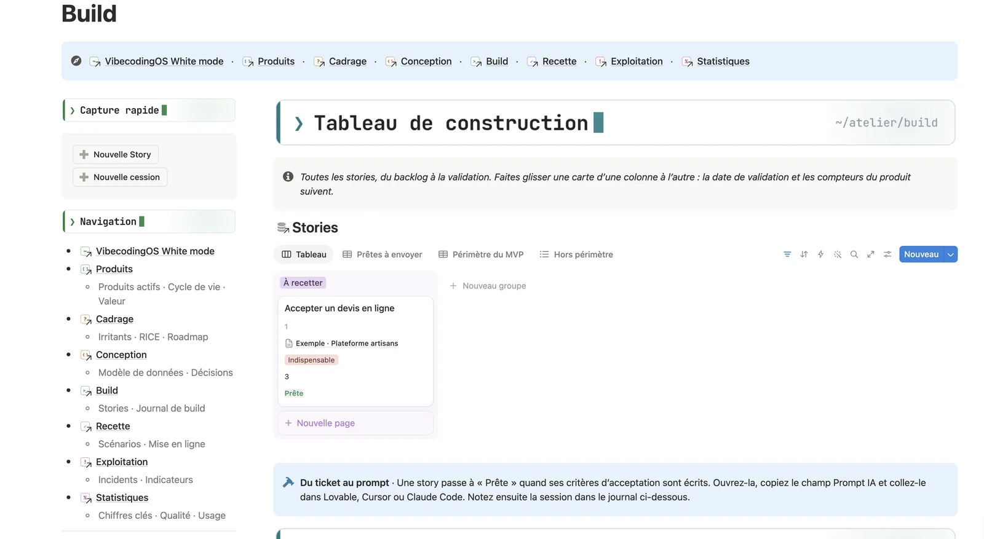Click the magic wand AI icon

[x=838, y=254]
